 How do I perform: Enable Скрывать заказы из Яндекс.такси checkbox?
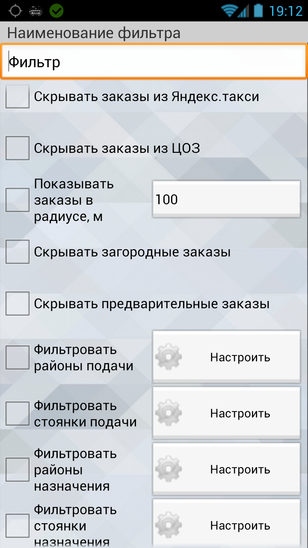coord(18,97)
